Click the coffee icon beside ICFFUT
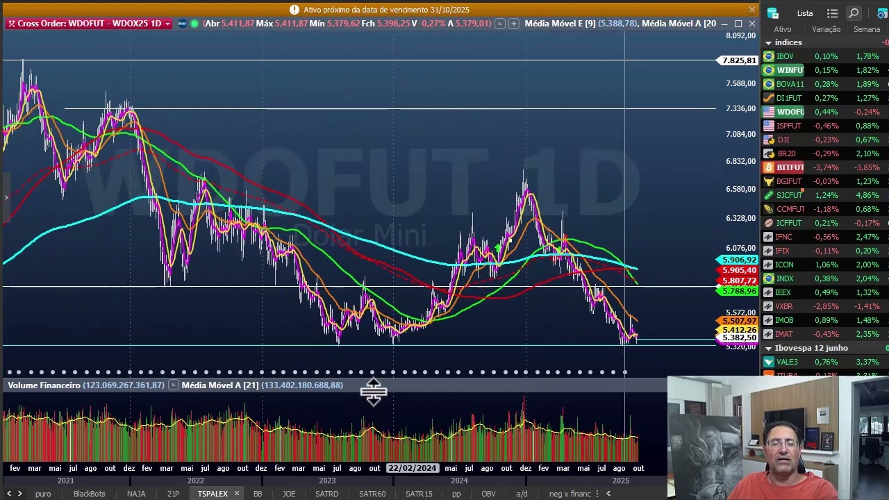 (x=768, y=223)
